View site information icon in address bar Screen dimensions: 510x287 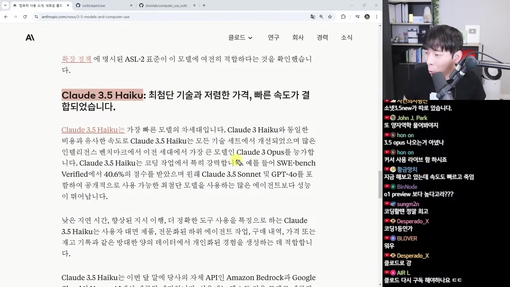click(36, 17)
